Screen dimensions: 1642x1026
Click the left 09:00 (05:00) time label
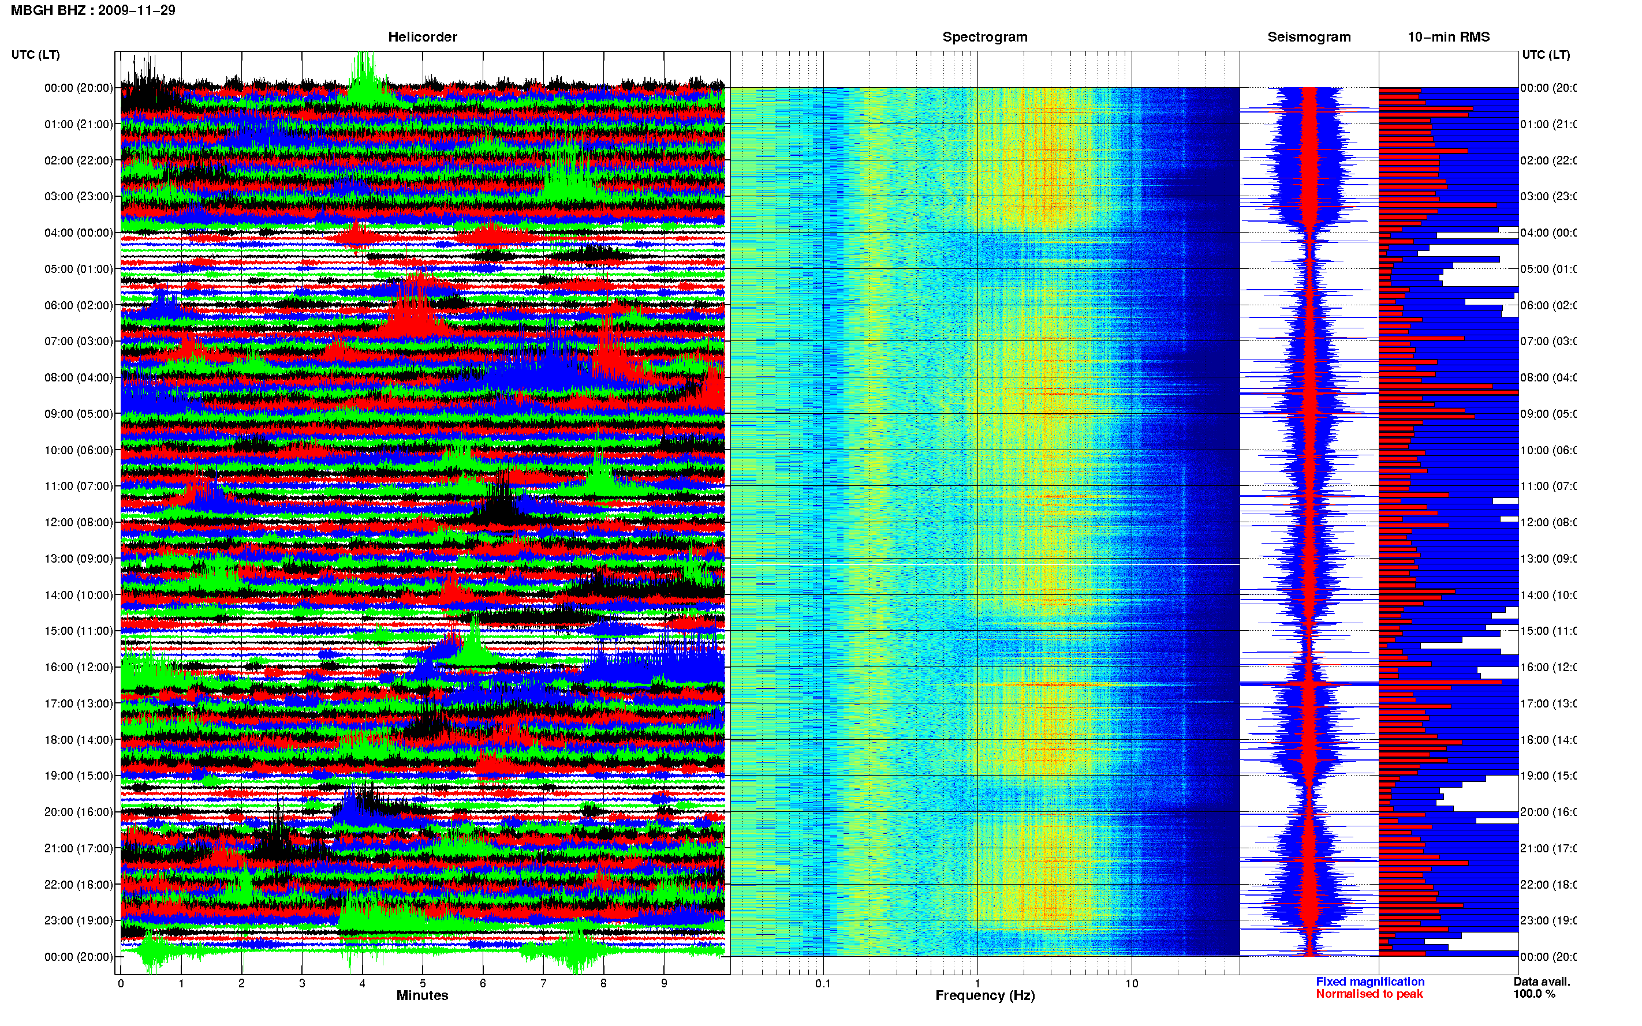coord(79,413)
